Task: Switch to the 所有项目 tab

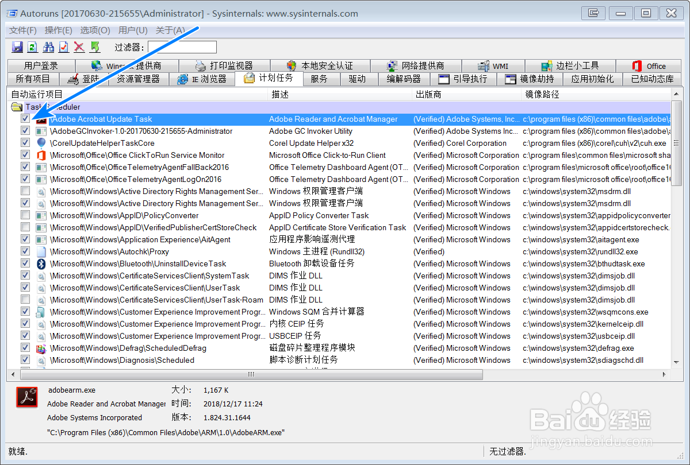Action: click(x=33, y=79)
